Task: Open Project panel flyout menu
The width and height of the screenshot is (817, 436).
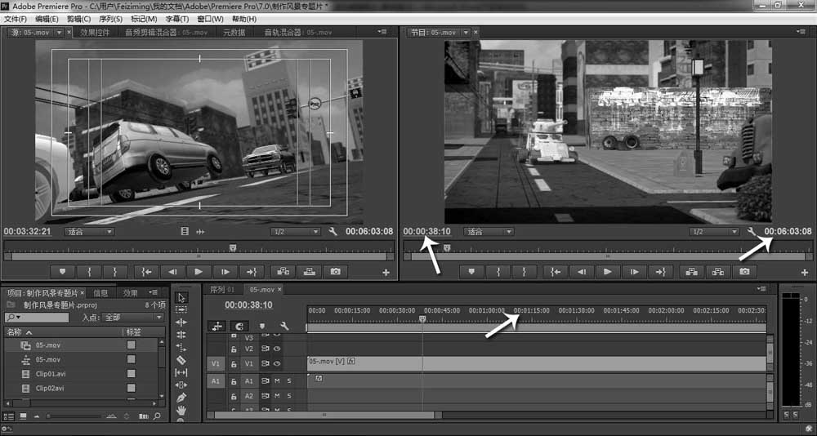Action: coord(153,293)
